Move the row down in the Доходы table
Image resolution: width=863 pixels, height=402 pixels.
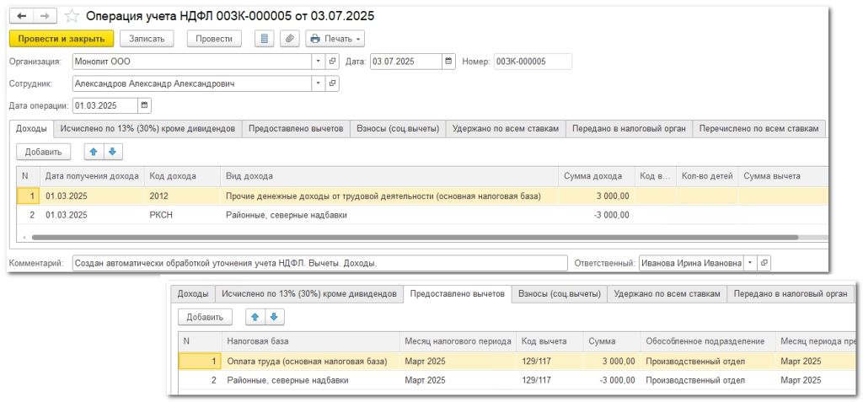pos(112,152)
